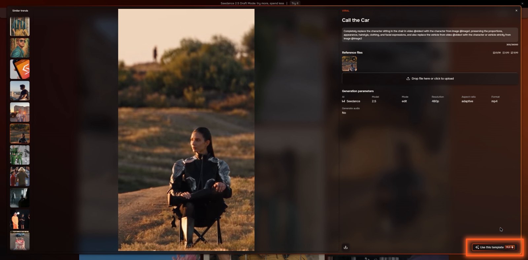Click the prompt description text box
The image size is (528, 260).
[x=430, y=35]
